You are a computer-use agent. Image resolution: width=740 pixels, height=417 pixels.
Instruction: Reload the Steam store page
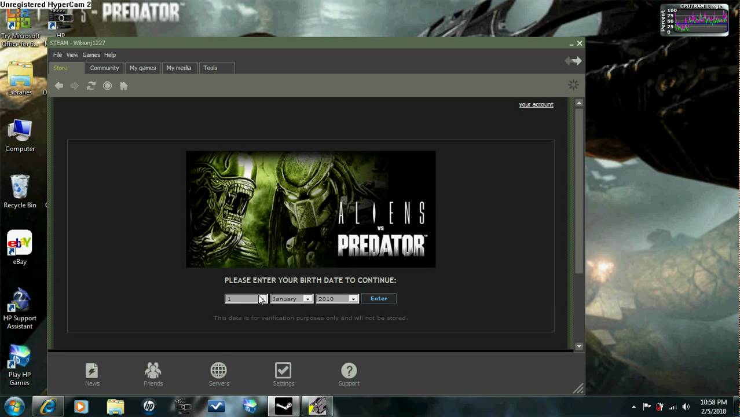click(x=91, y=86)
